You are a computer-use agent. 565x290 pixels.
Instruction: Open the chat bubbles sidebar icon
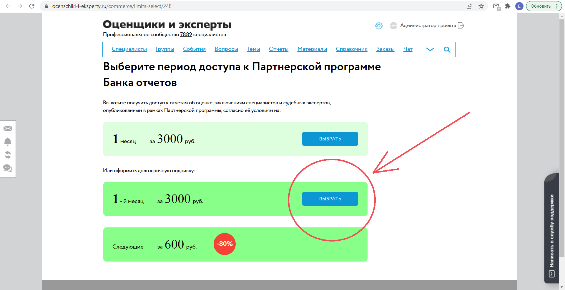pyautogui.click(x=8, y=168)
